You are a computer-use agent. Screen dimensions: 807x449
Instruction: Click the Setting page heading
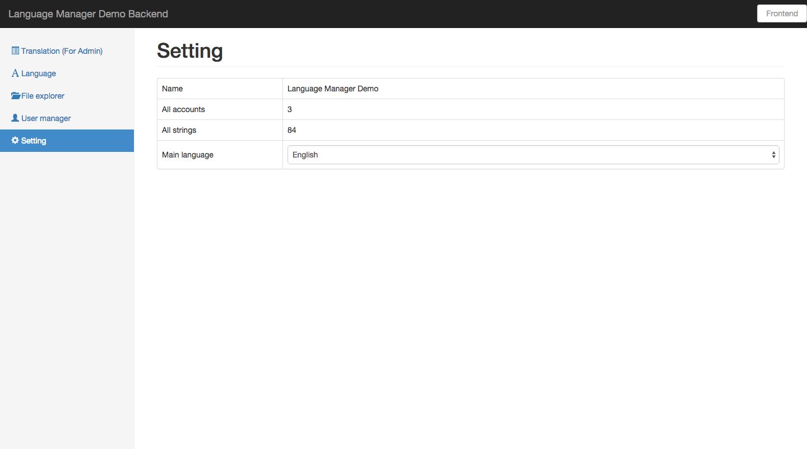coord(190,51)
